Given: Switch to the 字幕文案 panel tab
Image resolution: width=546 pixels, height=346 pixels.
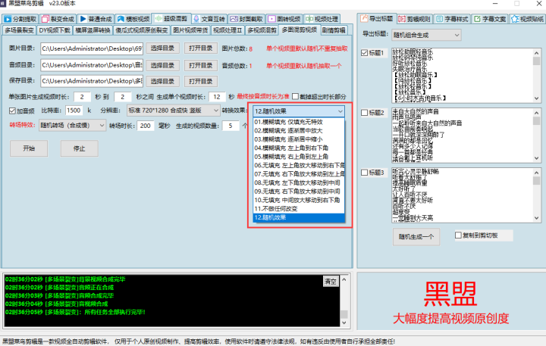Looking at the screenshot, I should point(490,19).
